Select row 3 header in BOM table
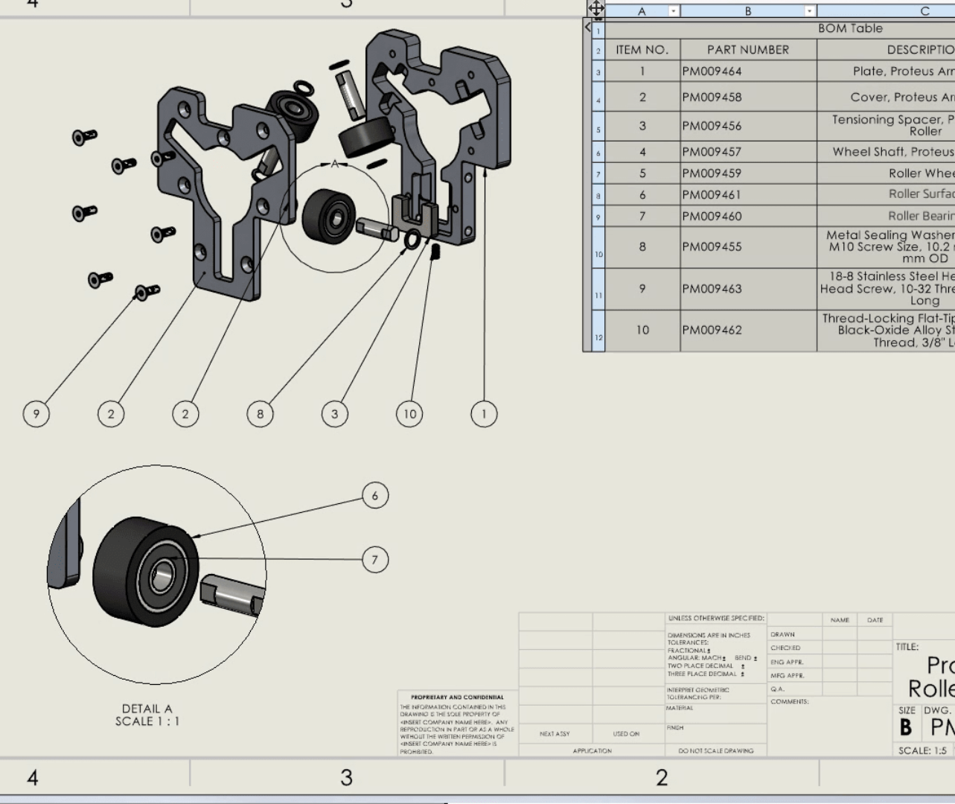The height and width of the screenshot is (804, 955). pyautogui.click(x=598, y=72)
